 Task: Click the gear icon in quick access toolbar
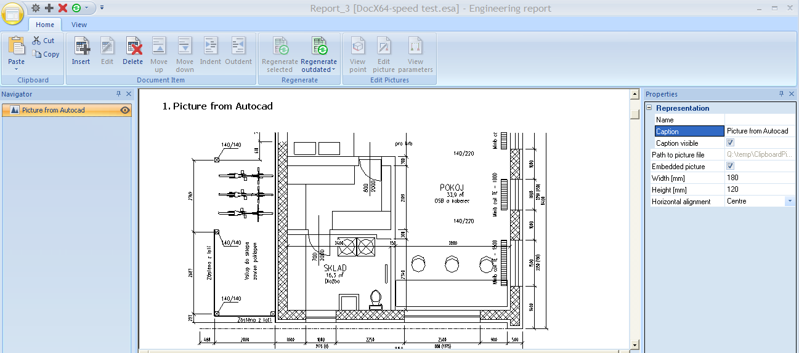point(36,8)
